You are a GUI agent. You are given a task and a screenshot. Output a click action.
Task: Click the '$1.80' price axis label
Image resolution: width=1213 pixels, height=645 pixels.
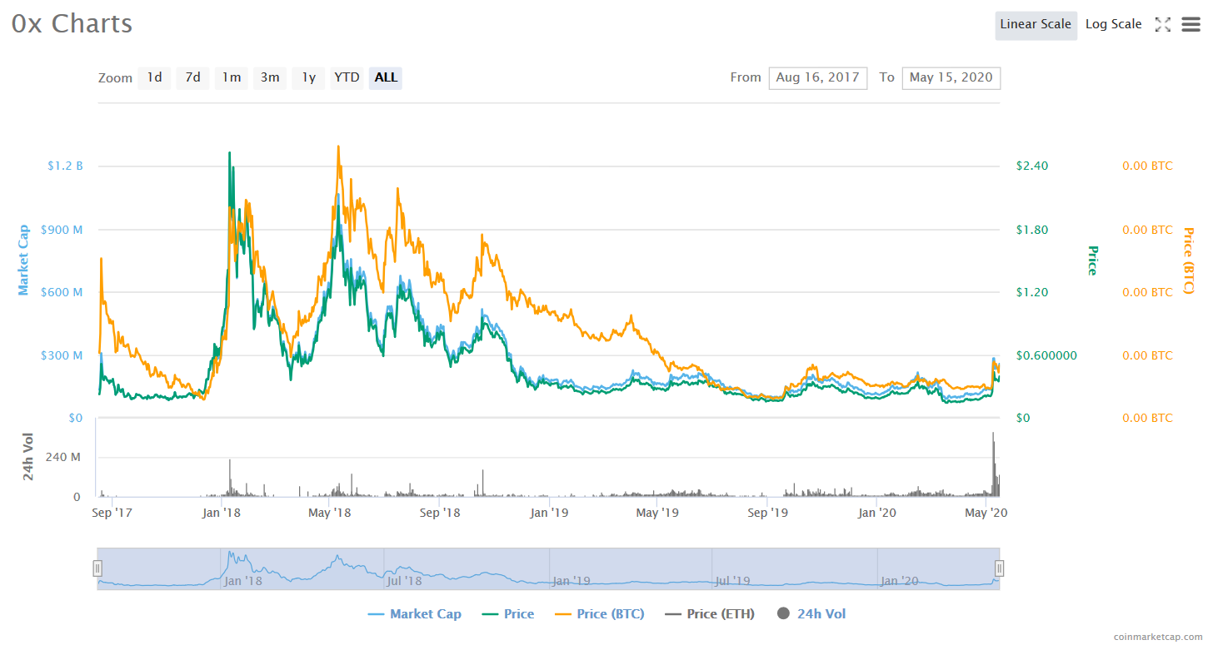click(1032, 230)
